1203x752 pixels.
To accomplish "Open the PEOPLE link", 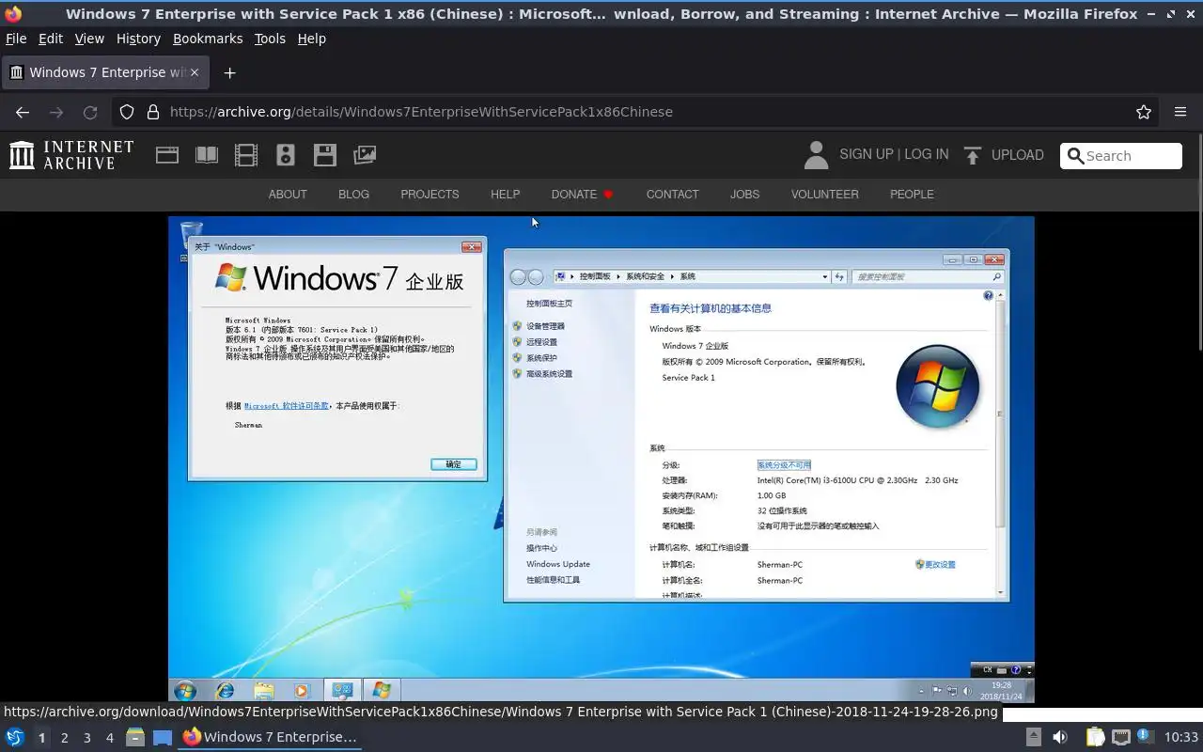I will click(912, 194).
